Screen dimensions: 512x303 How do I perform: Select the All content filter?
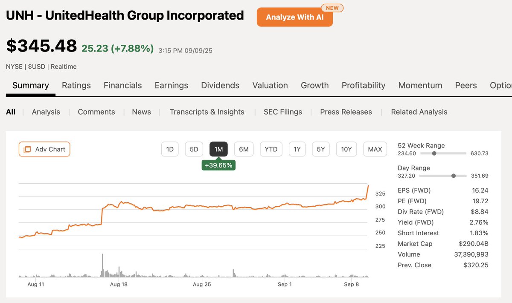coord(10,112)
